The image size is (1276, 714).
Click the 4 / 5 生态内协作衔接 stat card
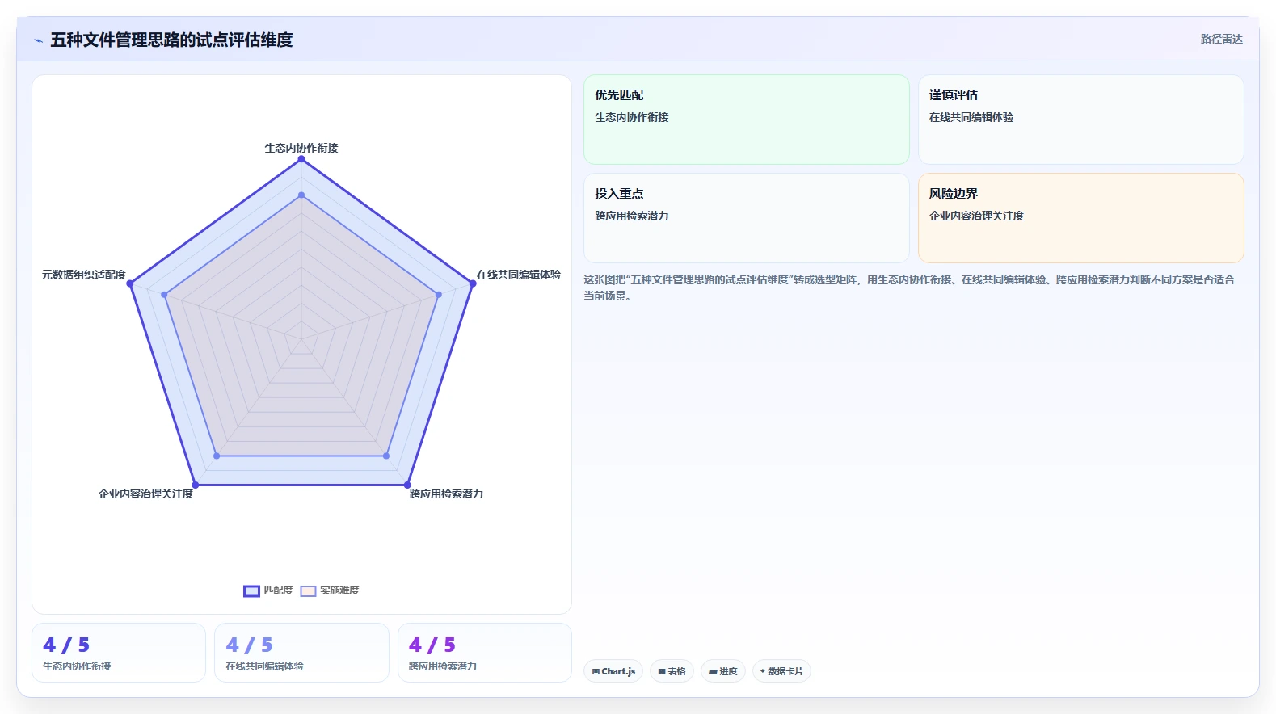point(119,653)
